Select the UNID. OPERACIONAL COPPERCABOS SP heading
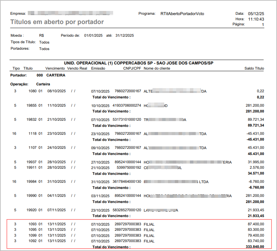277x251 pixels. tap(138, 63)
